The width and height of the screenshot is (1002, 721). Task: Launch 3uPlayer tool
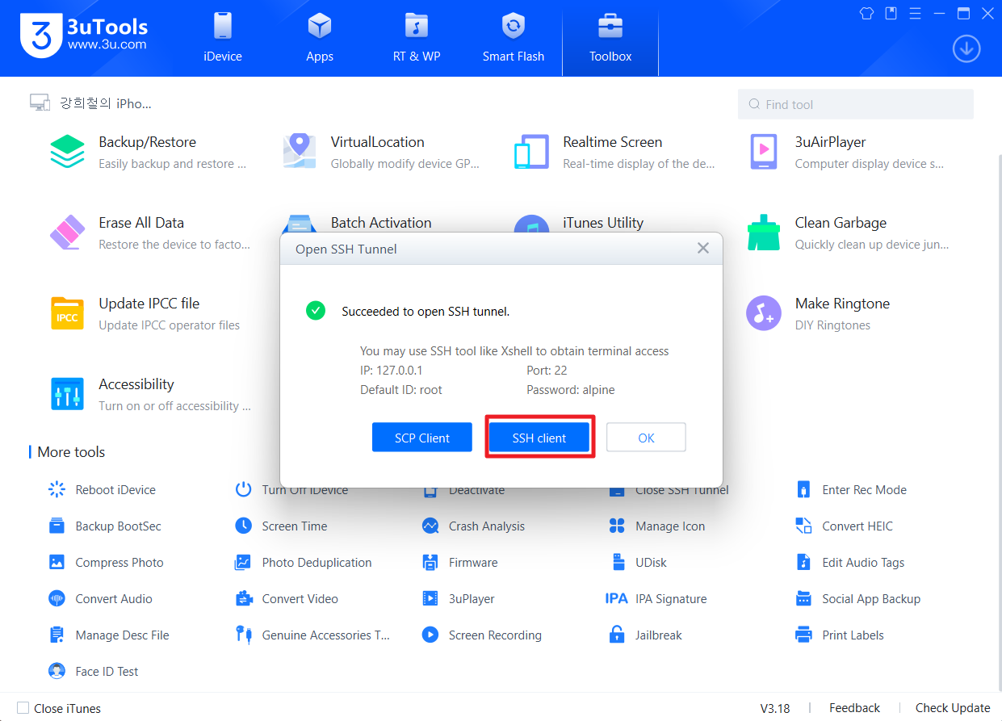click(x=459, y=598)
